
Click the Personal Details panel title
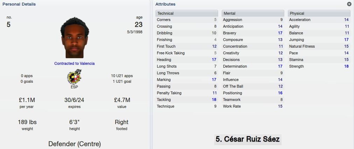click(x=19, y=4)
